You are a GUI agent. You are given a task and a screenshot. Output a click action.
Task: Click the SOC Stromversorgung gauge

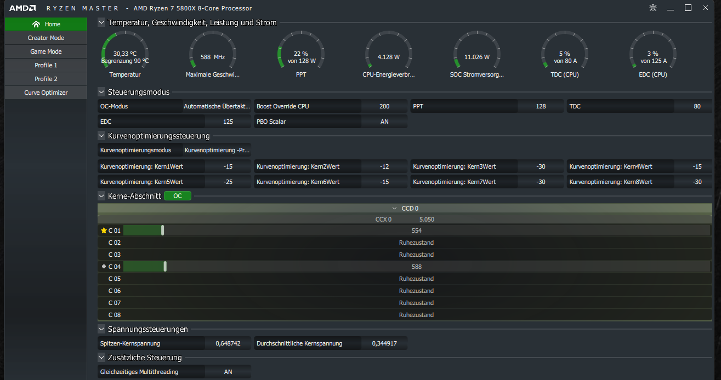(476, 54)
